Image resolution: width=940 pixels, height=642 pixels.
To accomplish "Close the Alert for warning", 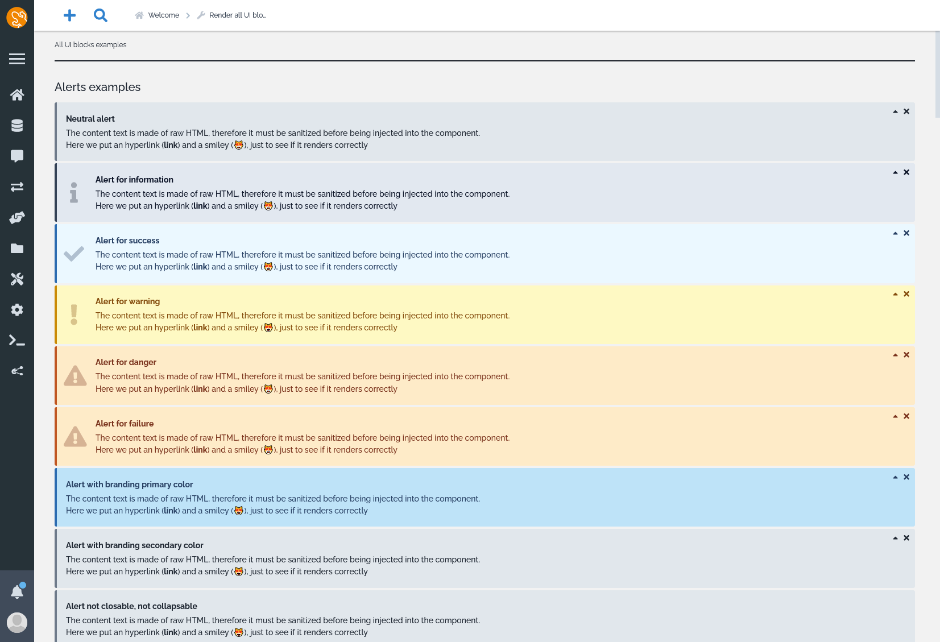I will [906, 294].
